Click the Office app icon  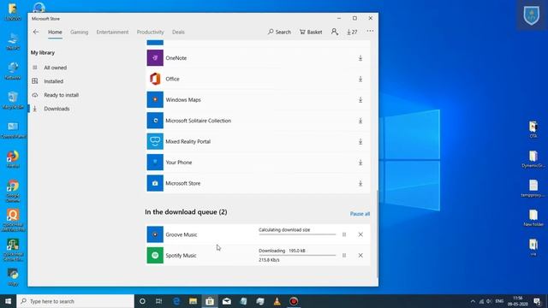[x=155, y=79]
